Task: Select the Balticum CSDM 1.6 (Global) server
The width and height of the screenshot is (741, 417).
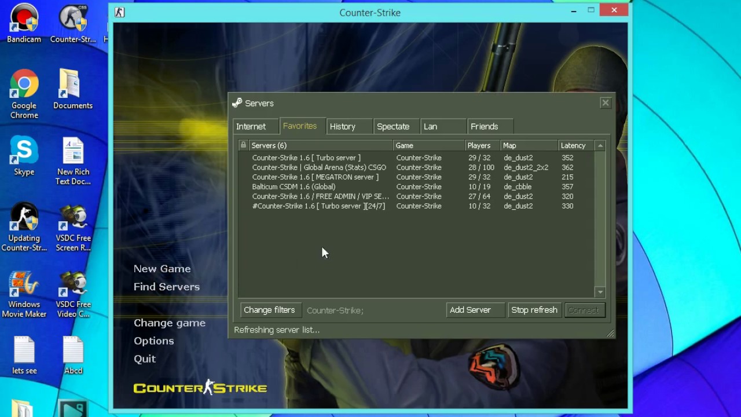Action: coord(416,186)
